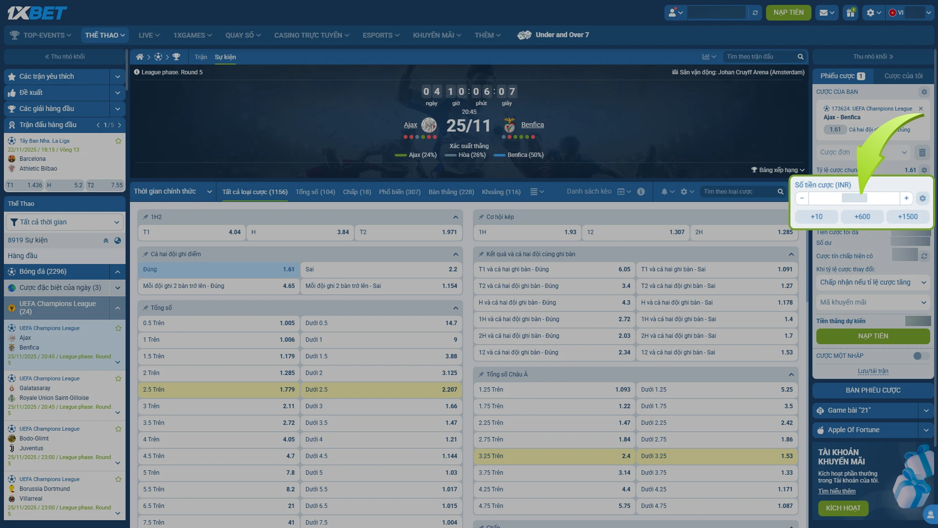Image resolution: width=938 pixels, height=528 pixels.
Task: Click the globe icon beside 8919 Sự kiện
Action: tap(117, 241)
